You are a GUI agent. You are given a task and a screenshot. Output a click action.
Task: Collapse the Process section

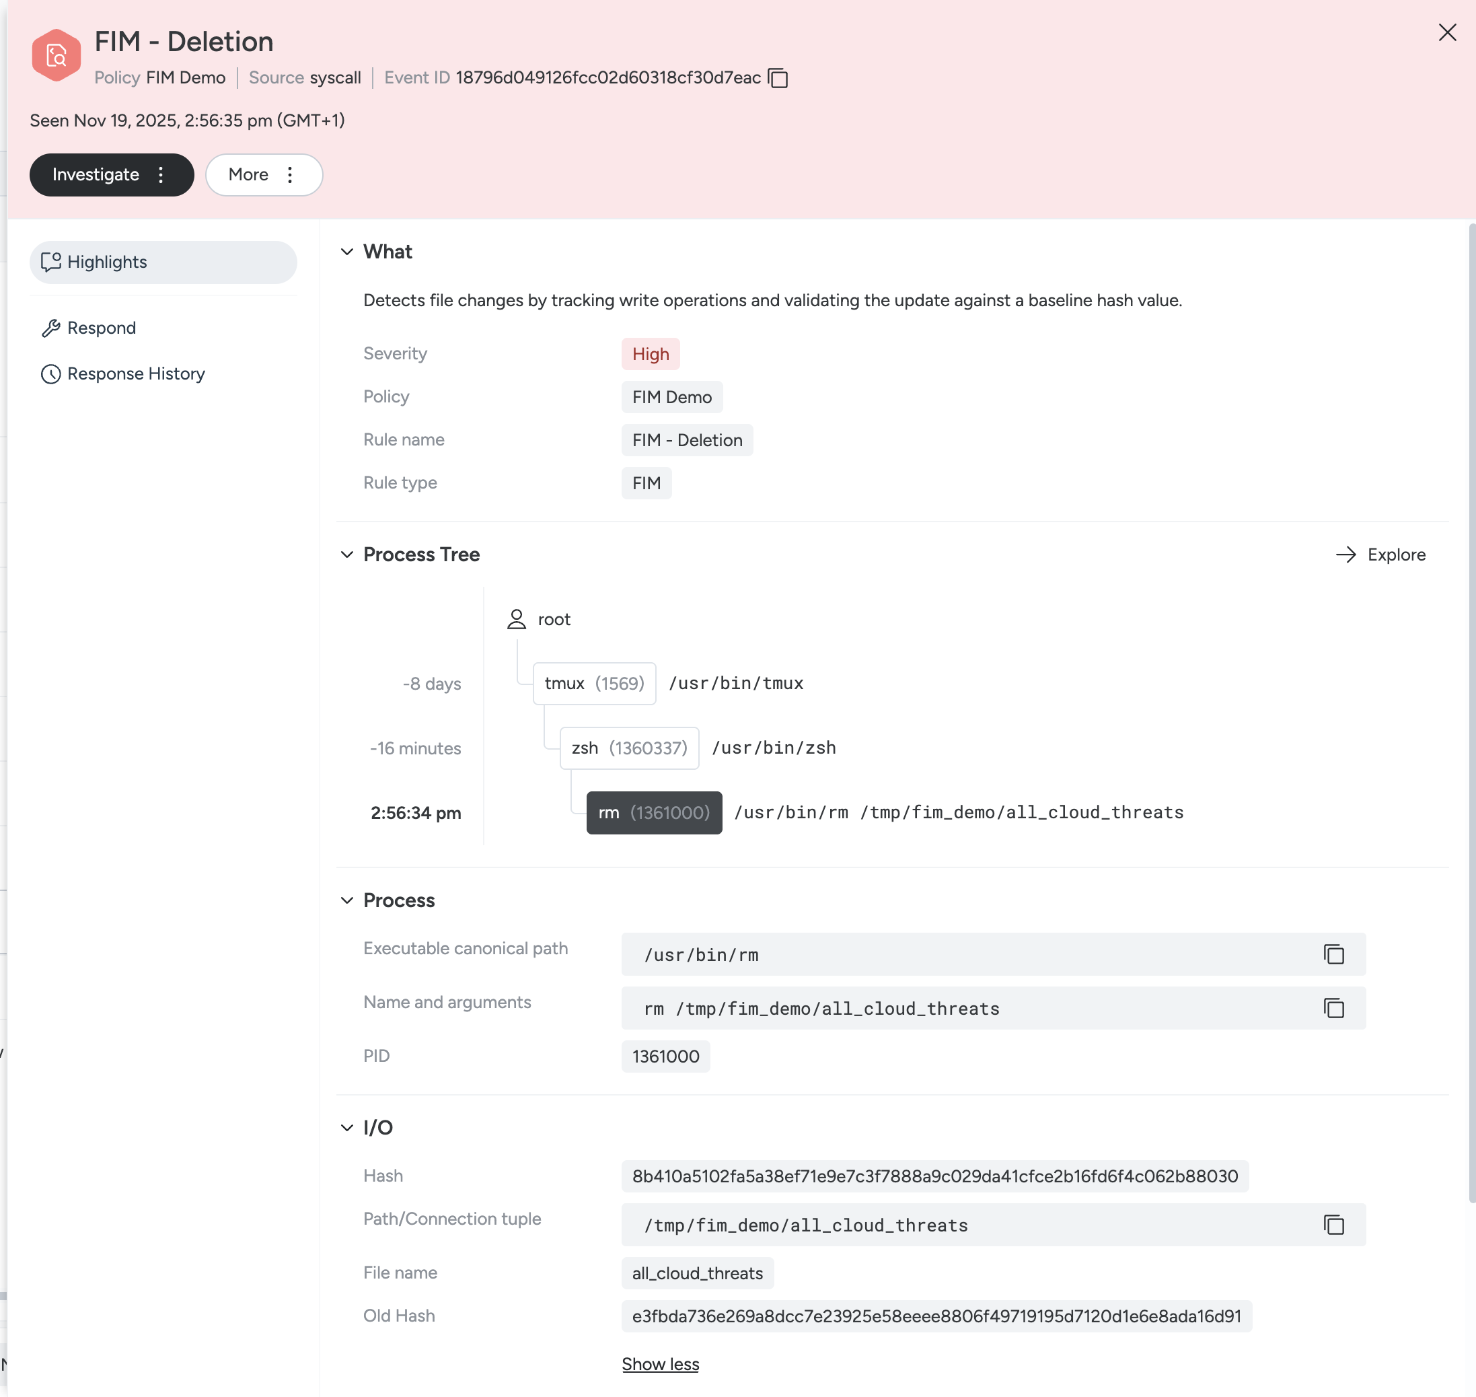pyautogui.click(x=347, y=900)
